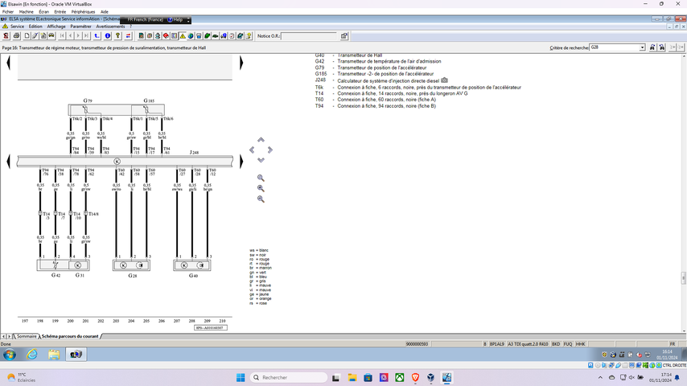Image resolution: width=687 pixels, height=386 pixels.
Task: Click the car icon in ELSA toolbar
Action: click(216, 36)
